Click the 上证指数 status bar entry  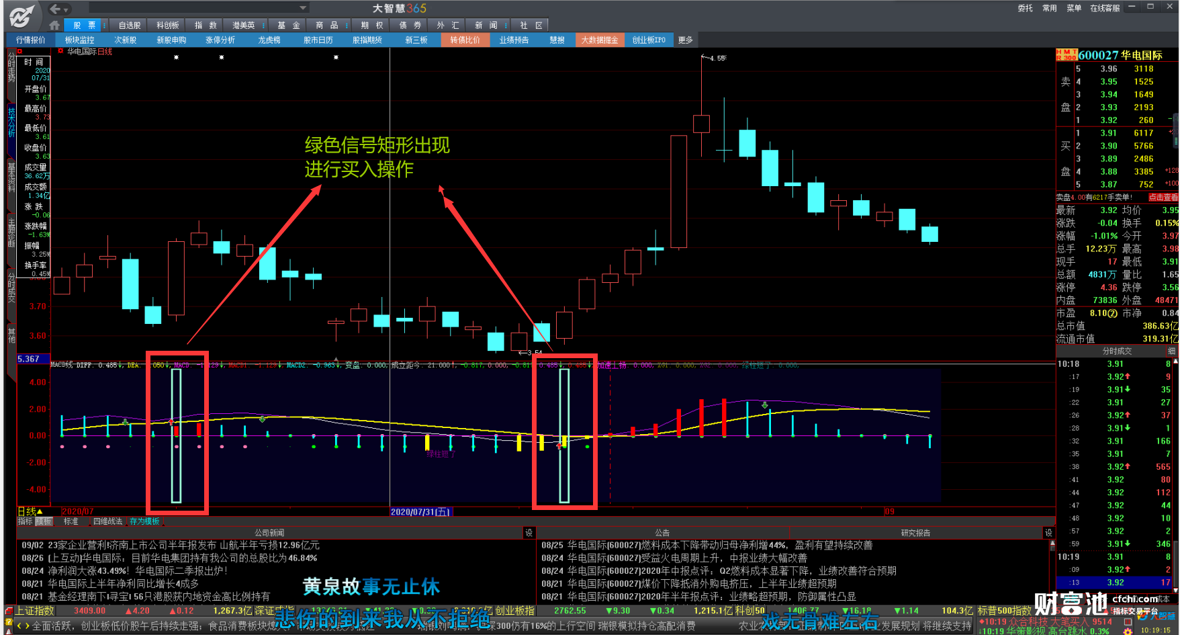(x=35, y=610)
